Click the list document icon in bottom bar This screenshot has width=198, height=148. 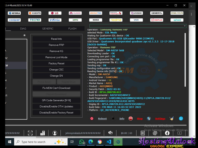pyautogui.click(x=143, y=133)
